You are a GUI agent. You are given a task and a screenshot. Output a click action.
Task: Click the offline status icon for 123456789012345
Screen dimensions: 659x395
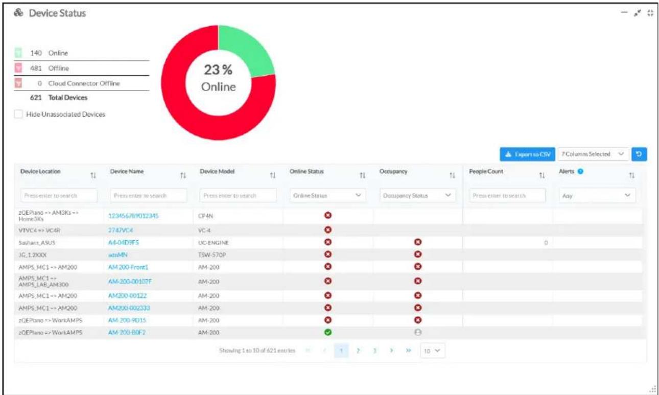(x=328, y=216)
